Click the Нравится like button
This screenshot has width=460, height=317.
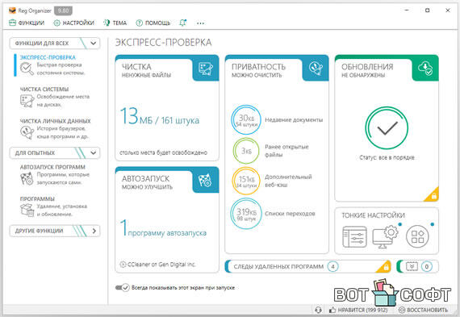358,310
